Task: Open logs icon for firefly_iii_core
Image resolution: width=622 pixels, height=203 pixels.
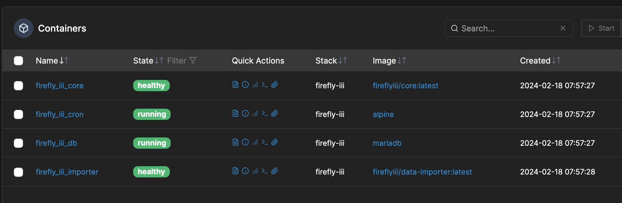Action: [x=235, y=85]
